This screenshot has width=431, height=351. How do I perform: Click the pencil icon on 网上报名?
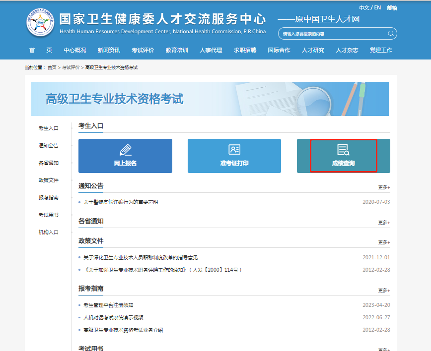click(x=125, y=150)
